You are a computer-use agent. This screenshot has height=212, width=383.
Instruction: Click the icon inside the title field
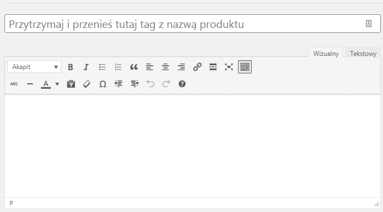click(369, 24)
